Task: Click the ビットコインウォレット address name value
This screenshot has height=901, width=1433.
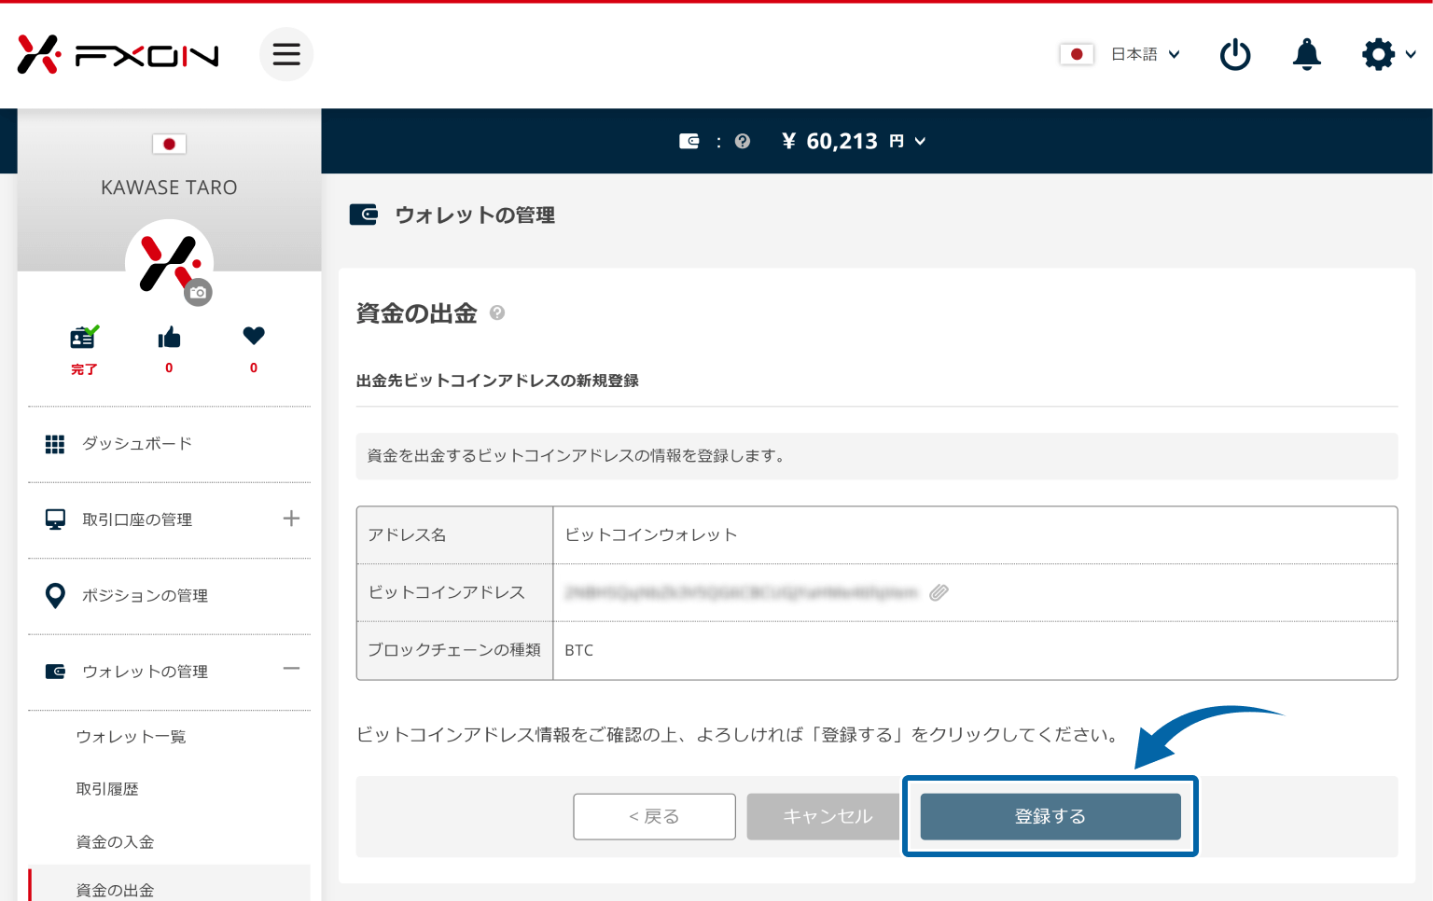Action: pyautogui.click(x=651, y=534)
